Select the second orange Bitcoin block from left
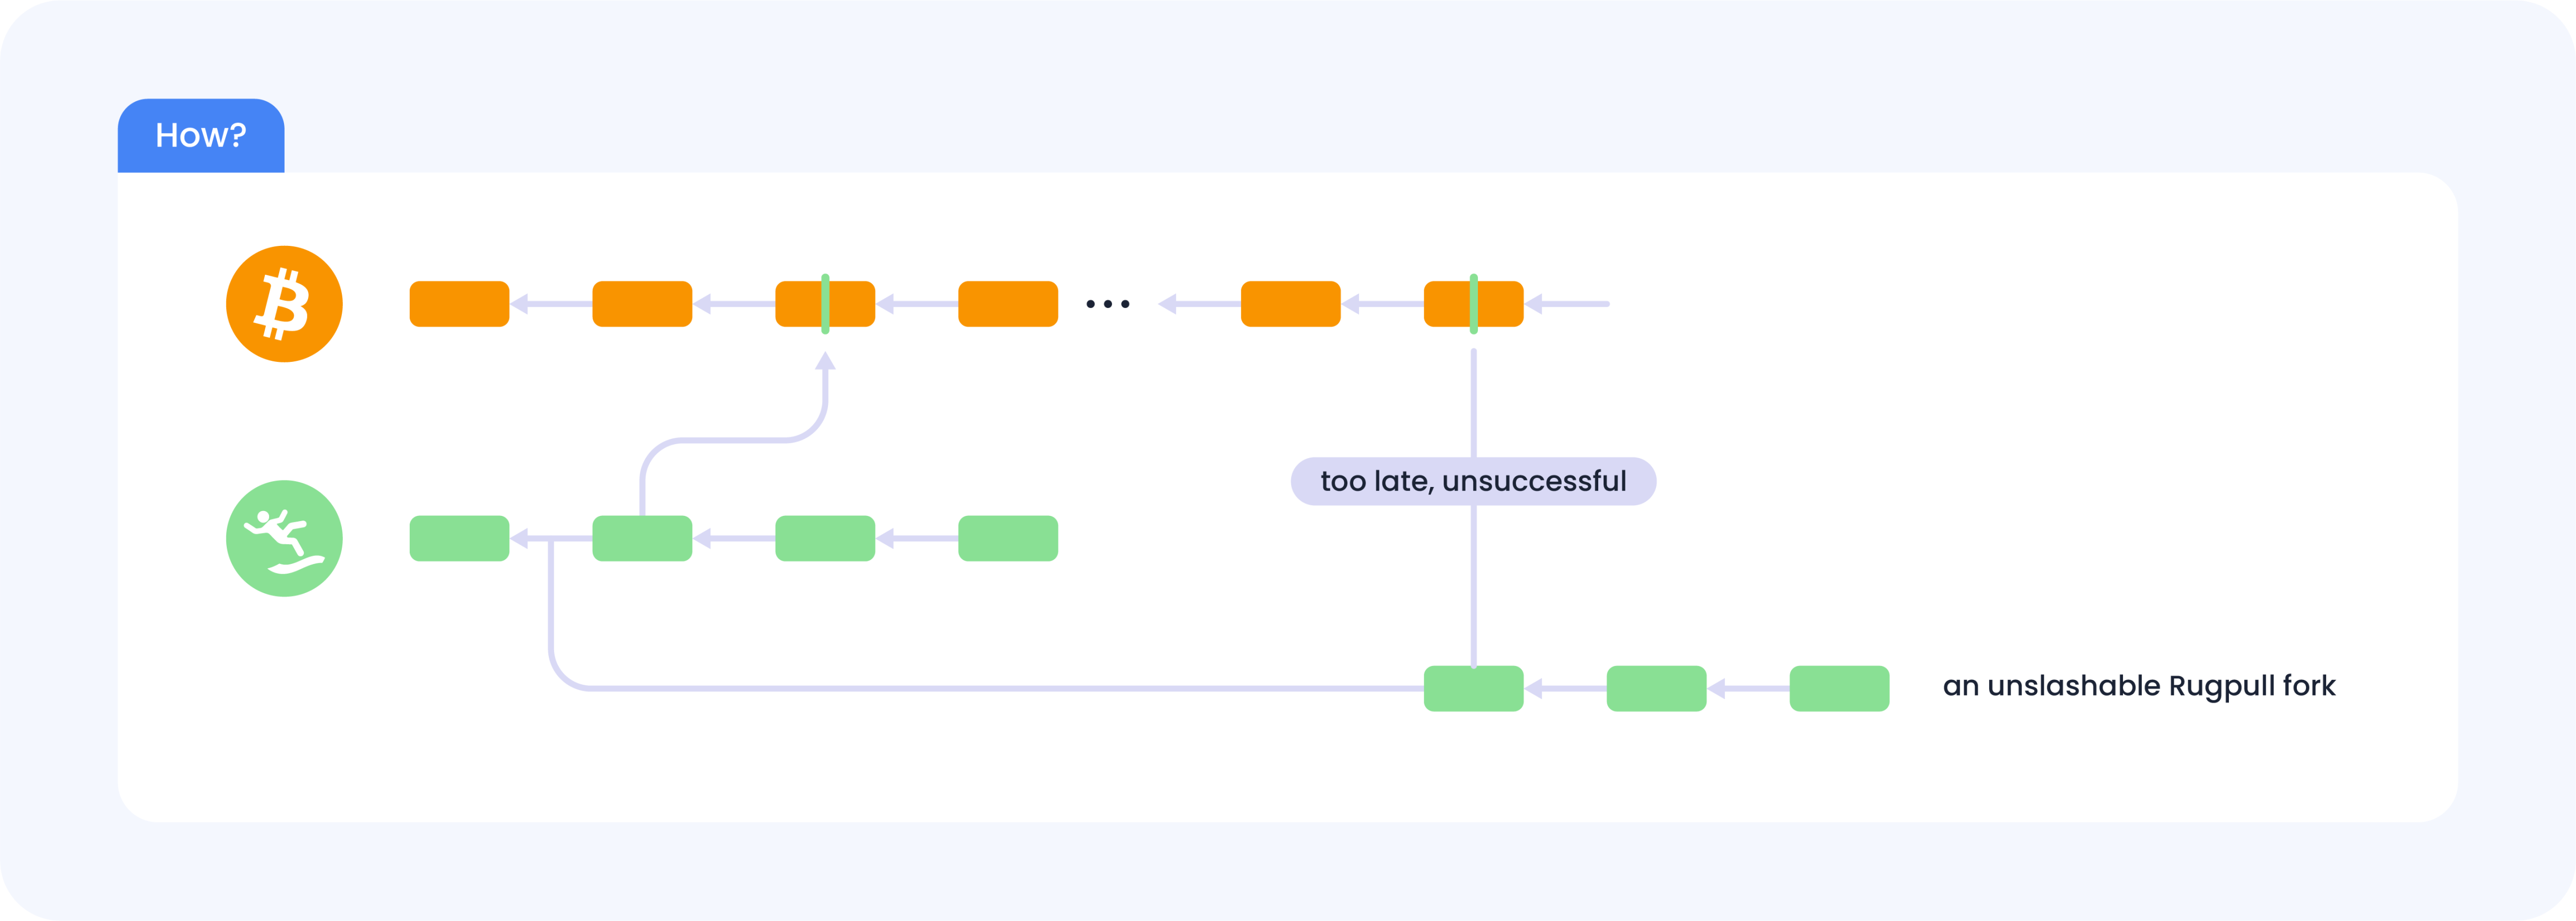The width and height of the screenshot is (2576, 921). [642, 304]
